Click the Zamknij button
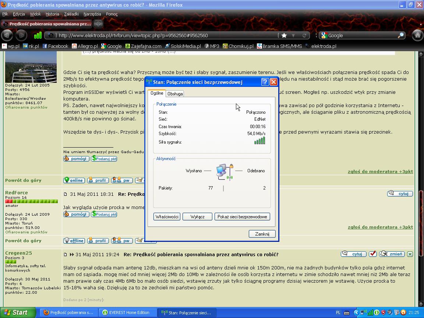 [262, 234]
